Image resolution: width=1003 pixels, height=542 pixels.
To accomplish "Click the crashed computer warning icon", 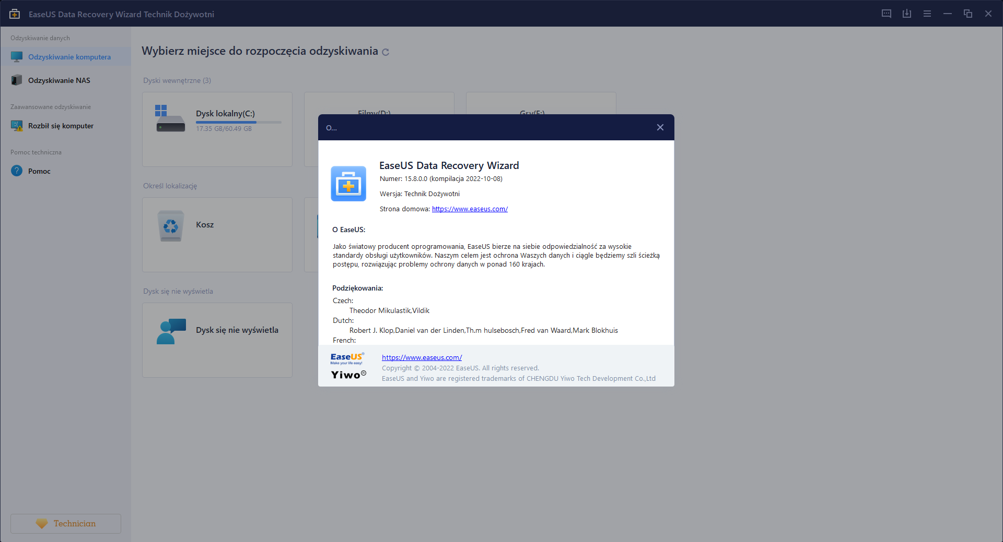I will click(x=17, y=126).
